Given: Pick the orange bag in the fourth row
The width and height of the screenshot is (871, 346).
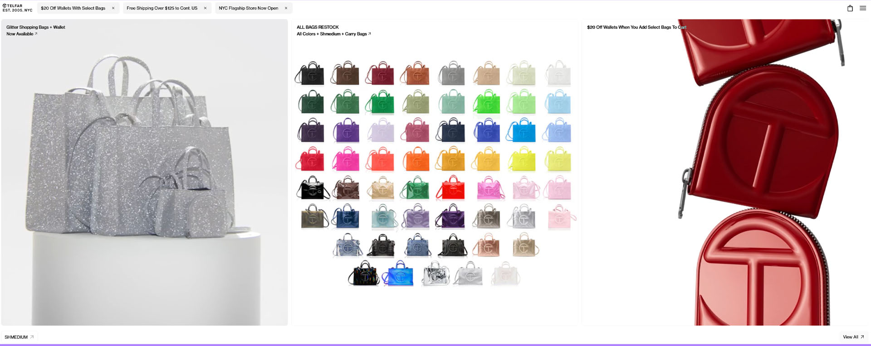Looking at the screenshot, I should 416,159.
